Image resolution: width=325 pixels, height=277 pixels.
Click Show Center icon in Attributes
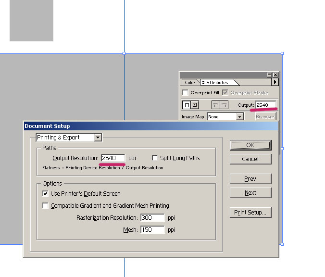point(195,105)
